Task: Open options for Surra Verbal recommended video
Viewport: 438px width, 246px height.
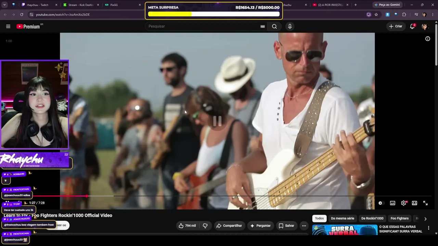Action: [x=428, y=228]
